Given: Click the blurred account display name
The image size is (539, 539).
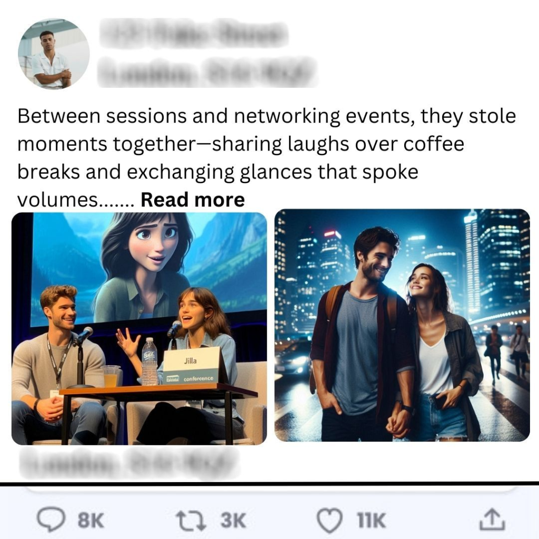Looking at the screenshot, I should [194, 33].
